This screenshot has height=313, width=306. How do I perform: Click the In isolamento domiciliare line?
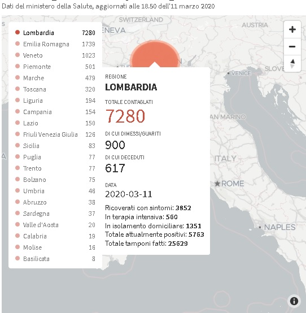[153, 226]
